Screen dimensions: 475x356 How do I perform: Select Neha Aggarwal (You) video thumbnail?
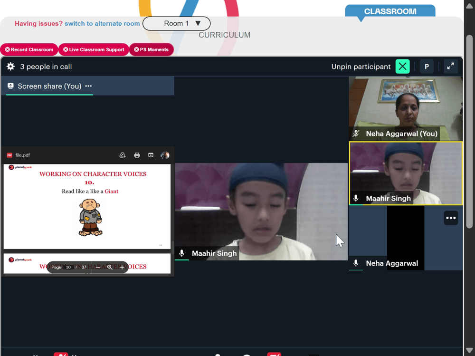pos(406,108)
